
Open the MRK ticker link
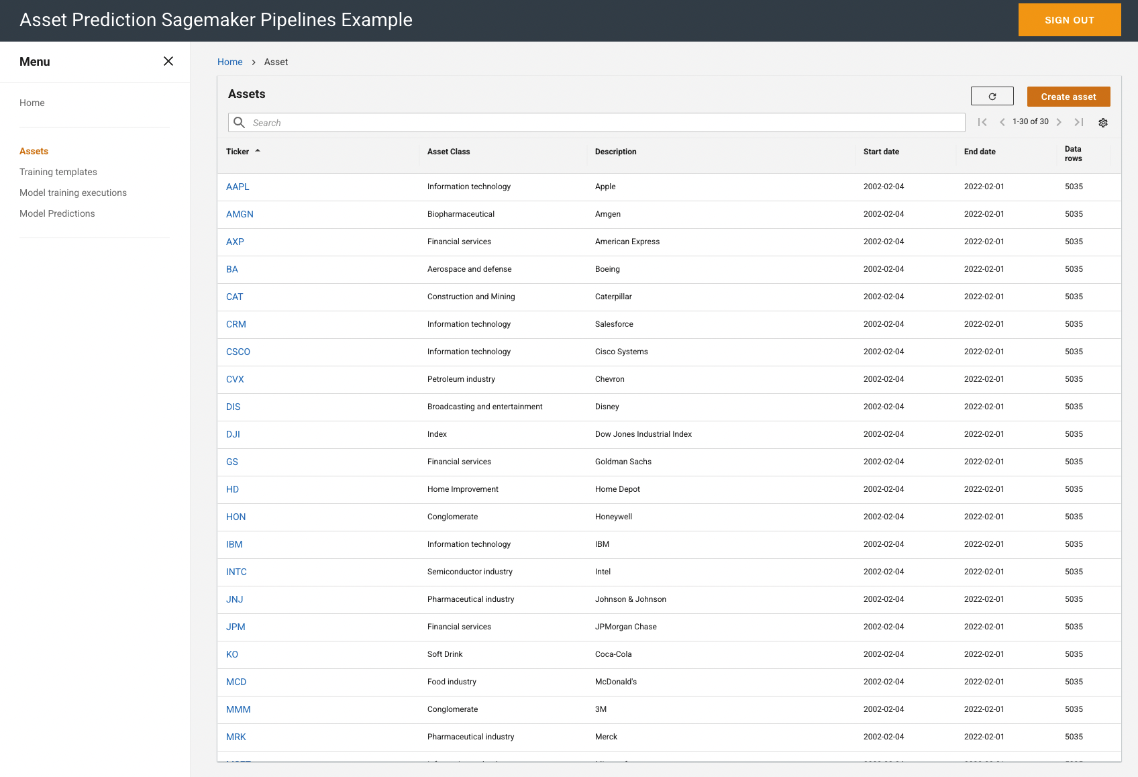coord(236,737)
